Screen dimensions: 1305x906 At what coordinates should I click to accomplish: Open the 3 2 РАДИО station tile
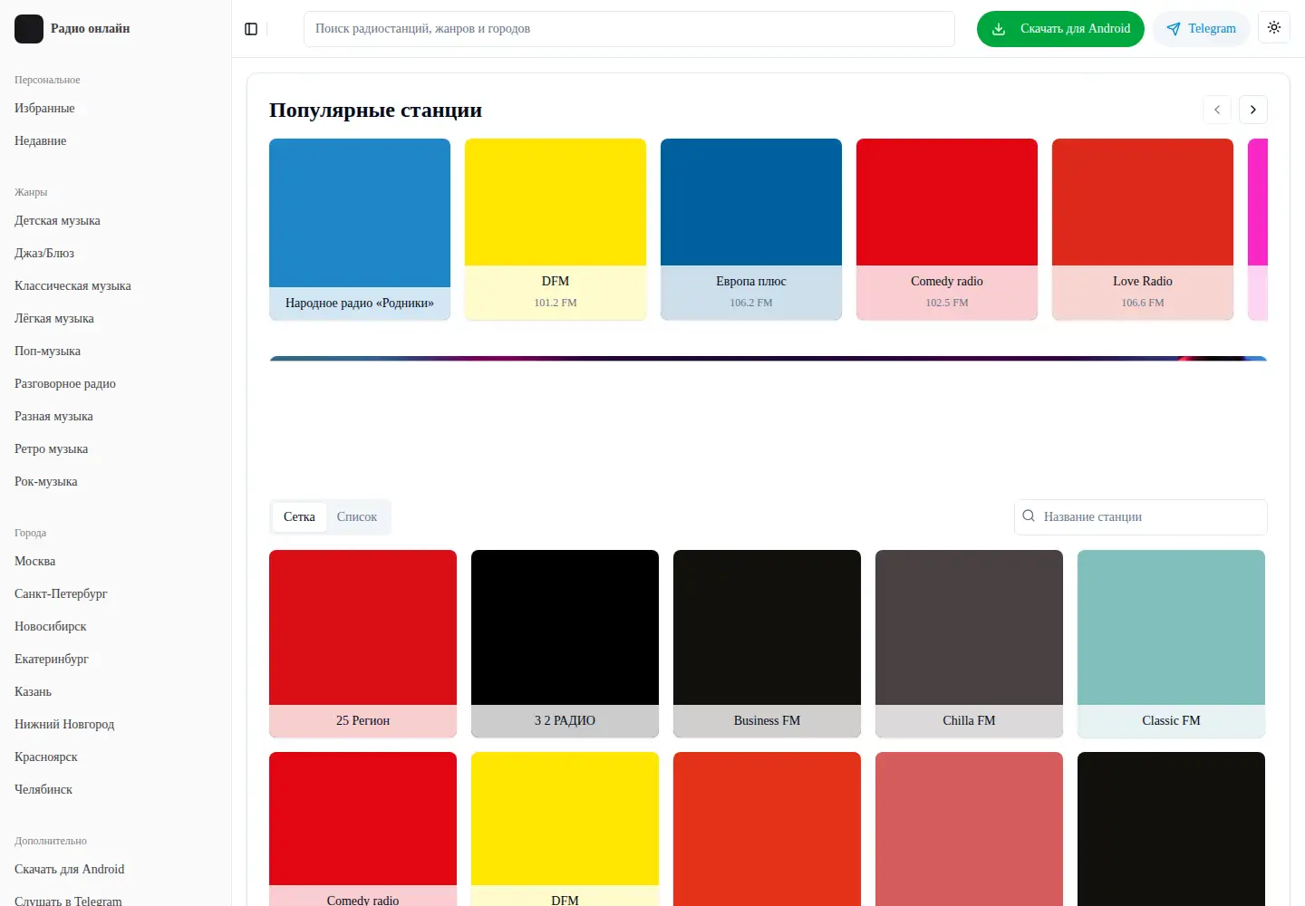tap(565, 643)
